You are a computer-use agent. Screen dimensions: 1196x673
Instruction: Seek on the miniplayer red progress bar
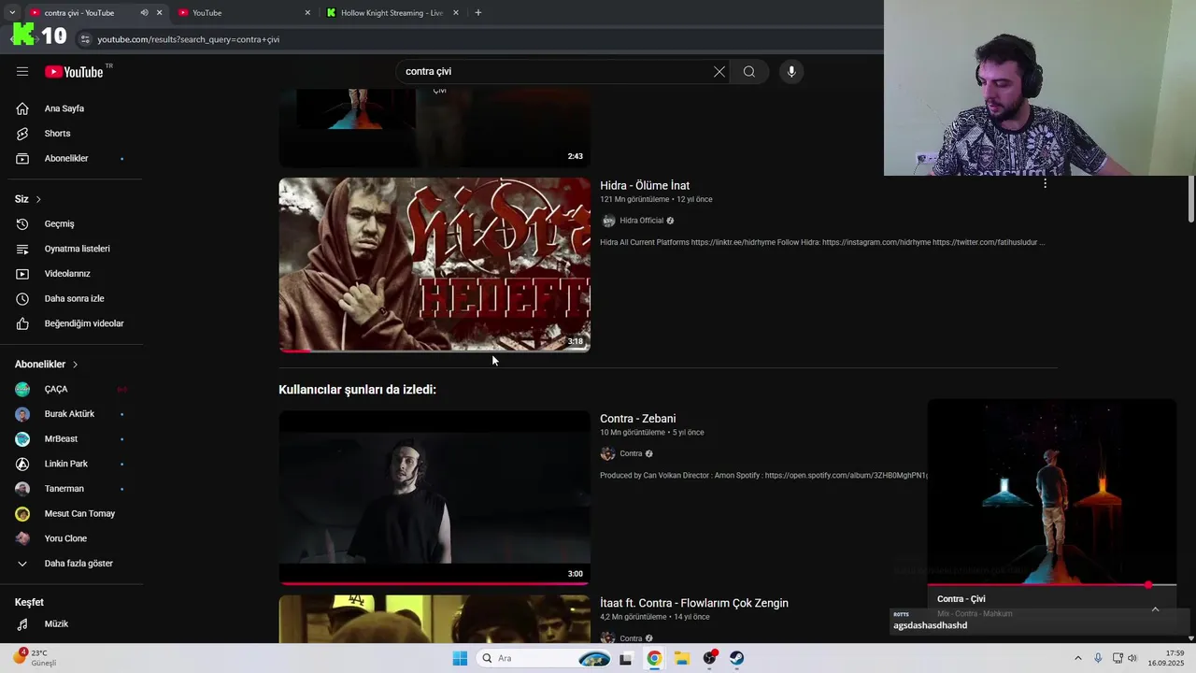(1051, 585)
